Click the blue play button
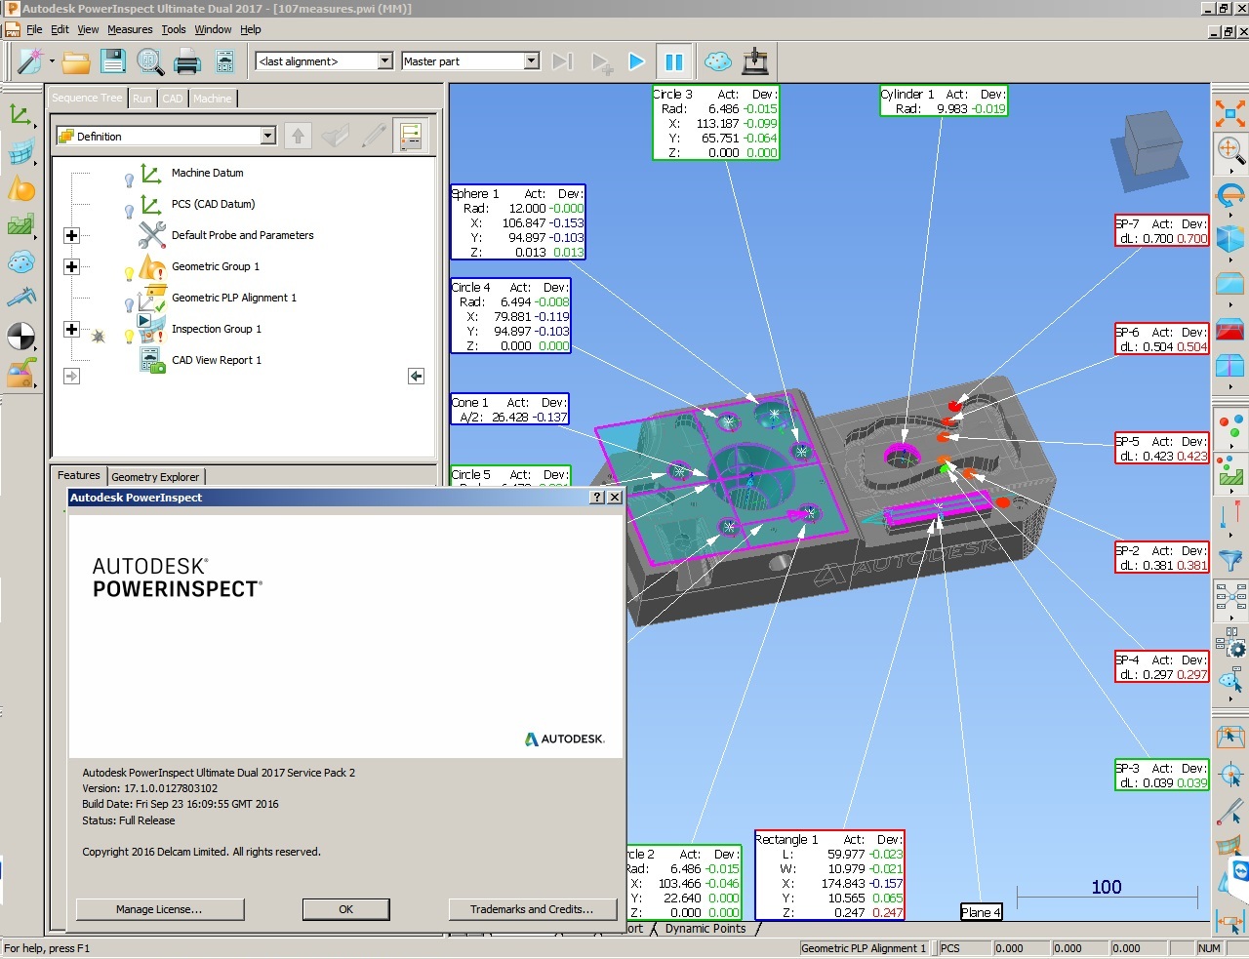1249x959 pixels. [636, 61]
